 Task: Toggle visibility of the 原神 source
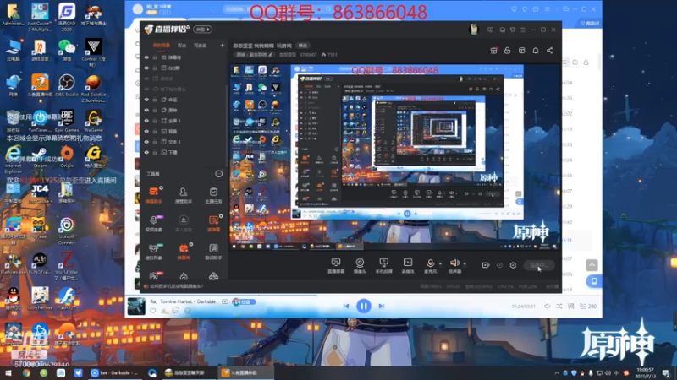(146, 111)
